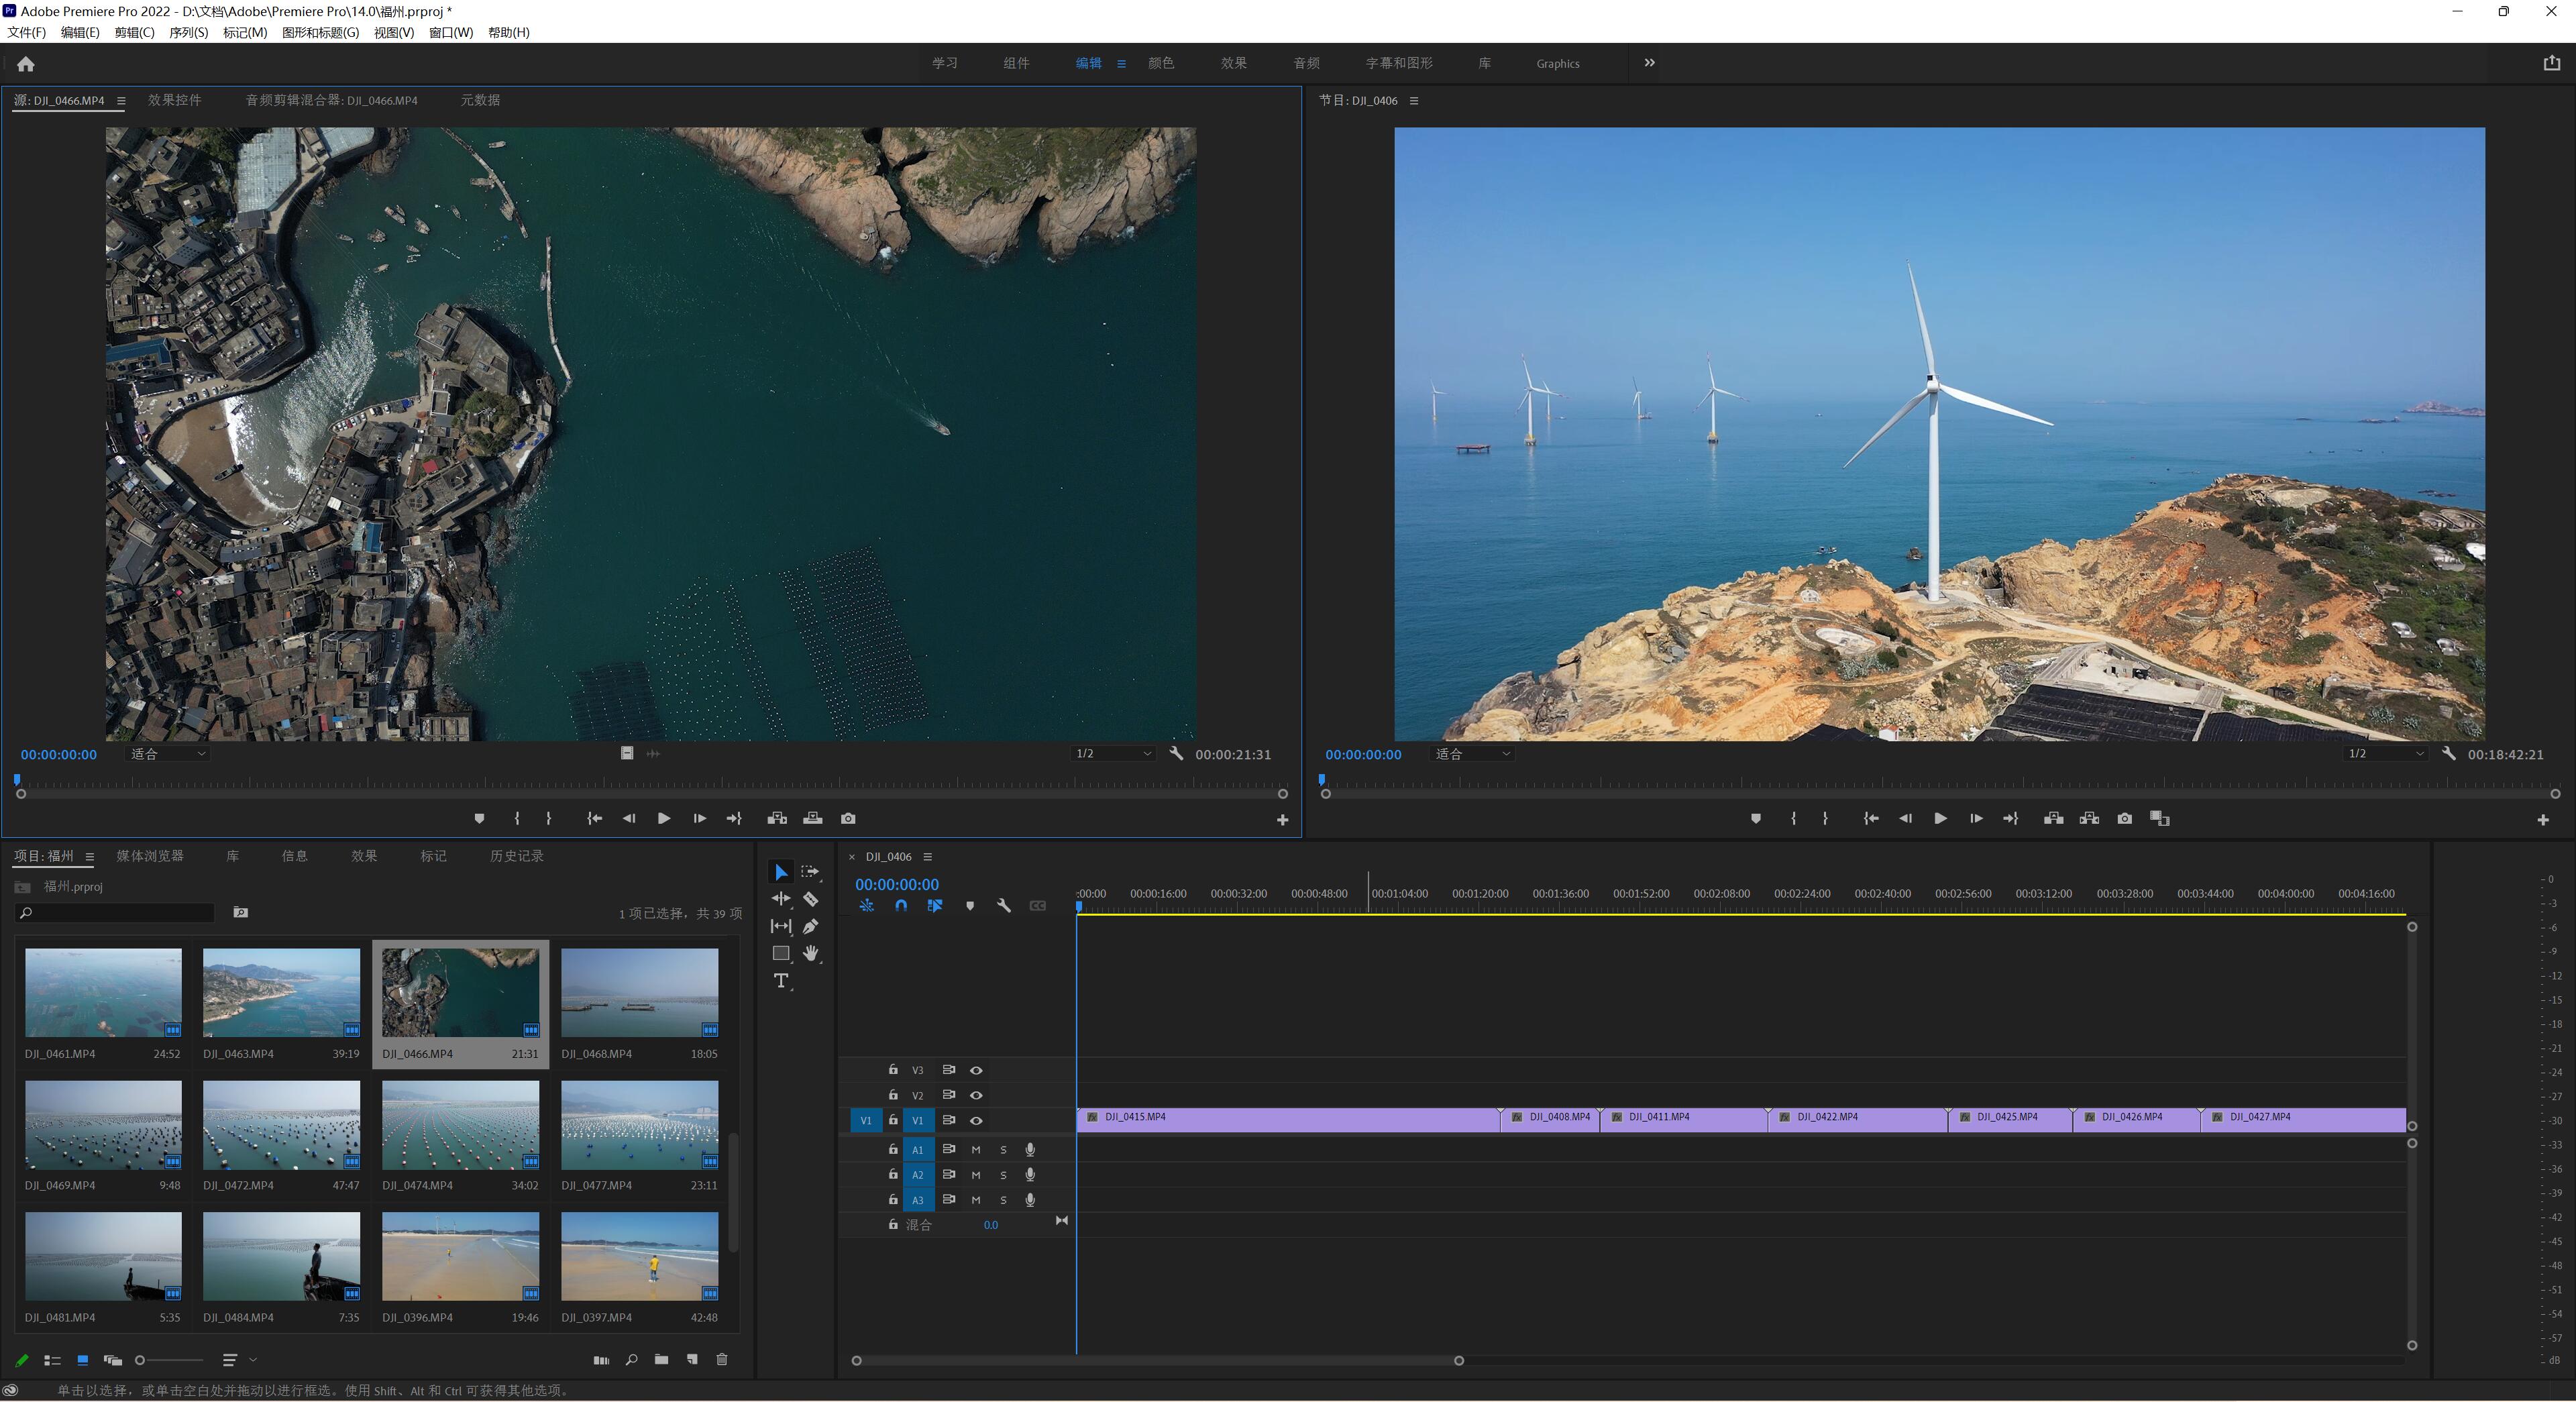Hide the V1 track output eye
Viewport: 2576px width, 1402px height.
(976, 1121)
